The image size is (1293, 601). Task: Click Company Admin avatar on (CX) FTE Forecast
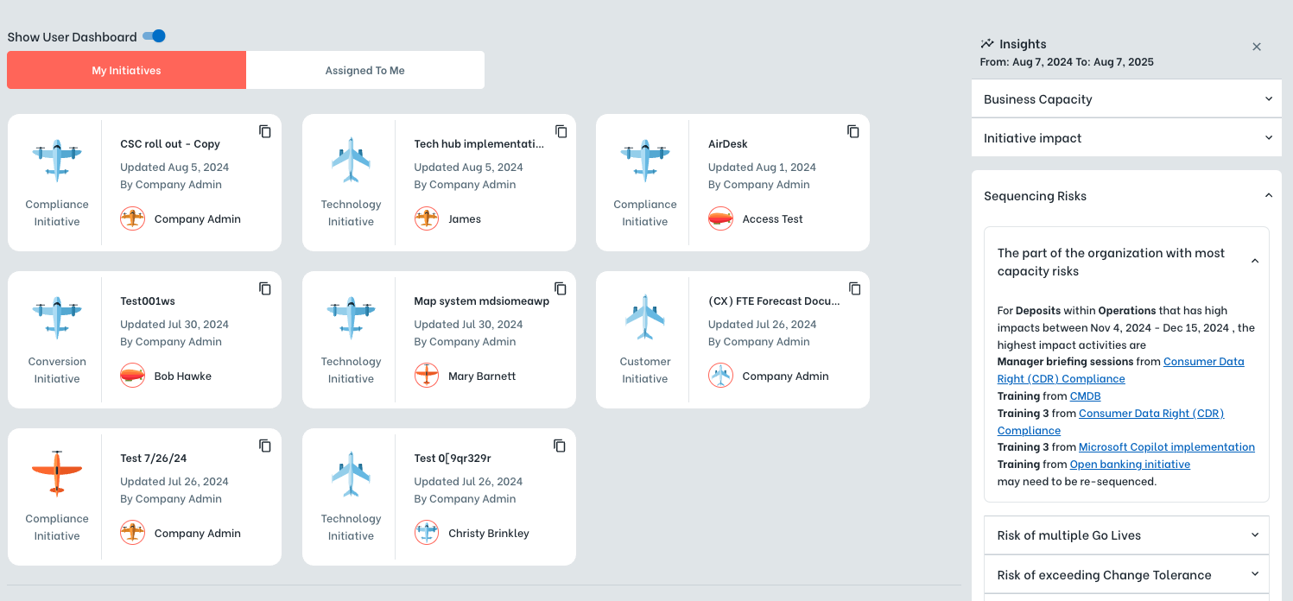tap(720, 376)
